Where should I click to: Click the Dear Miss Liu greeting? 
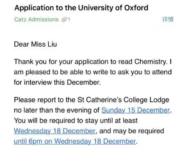(36, 44)
